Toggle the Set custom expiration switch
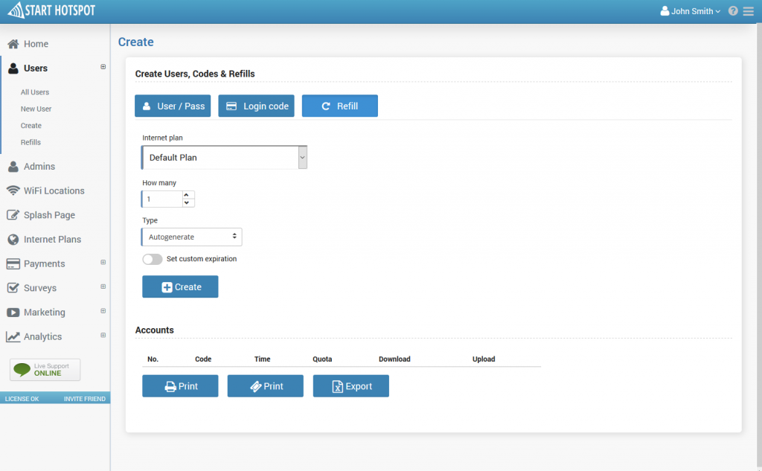Screen dimensions: 762x471 [x=152, y=259]
